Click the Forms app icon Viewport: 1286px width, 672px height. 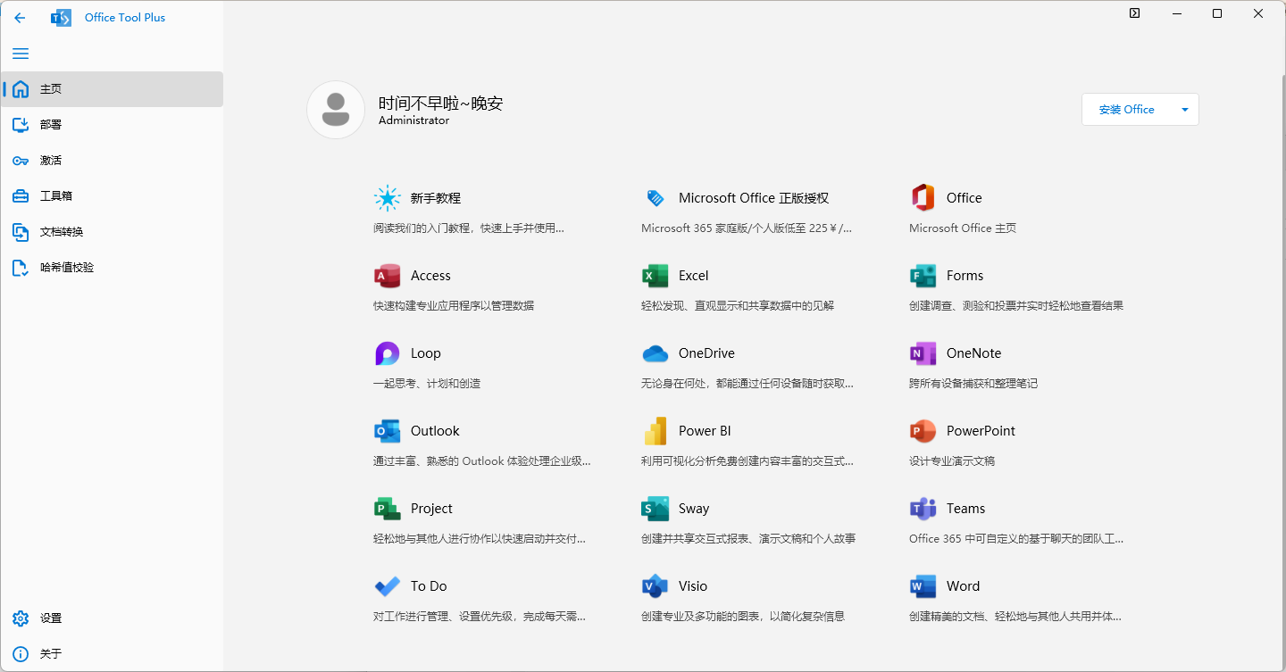pos(923,276)
